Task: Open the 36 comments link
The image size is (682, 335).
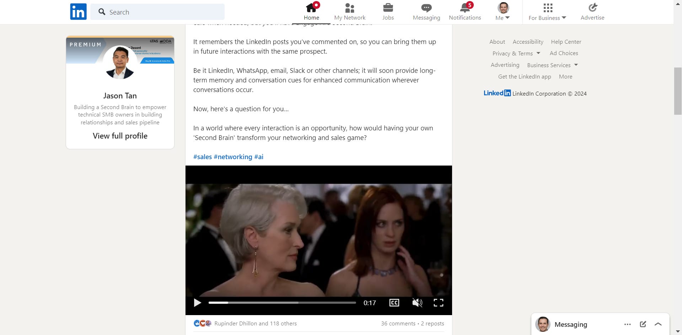Action: [398, 323]
